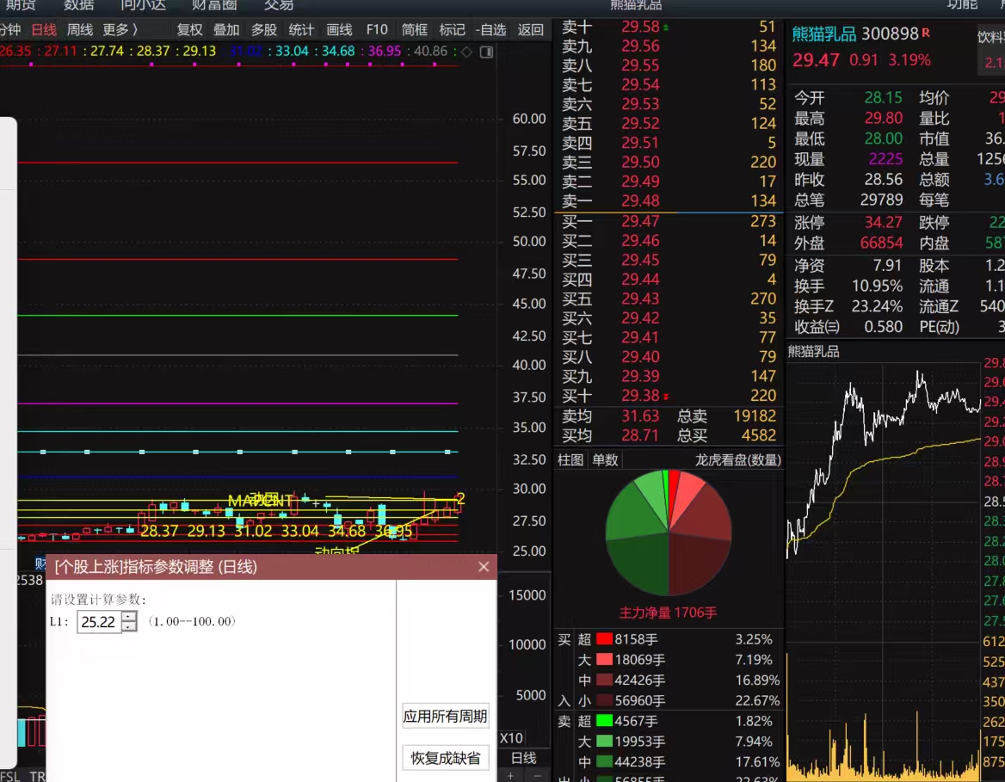Image resolution: width=1005 pixels, height=782 pixels.
Task: Click 恢复成缺省 button
Action: tap(446, 758)
